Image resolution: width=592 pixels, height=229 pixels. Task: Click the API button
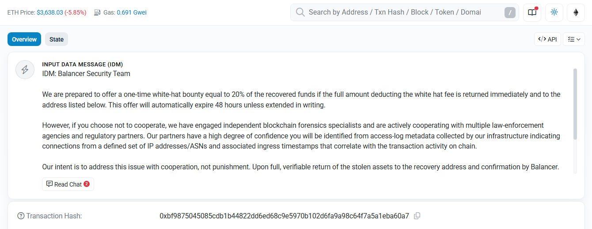pos(547,39)
